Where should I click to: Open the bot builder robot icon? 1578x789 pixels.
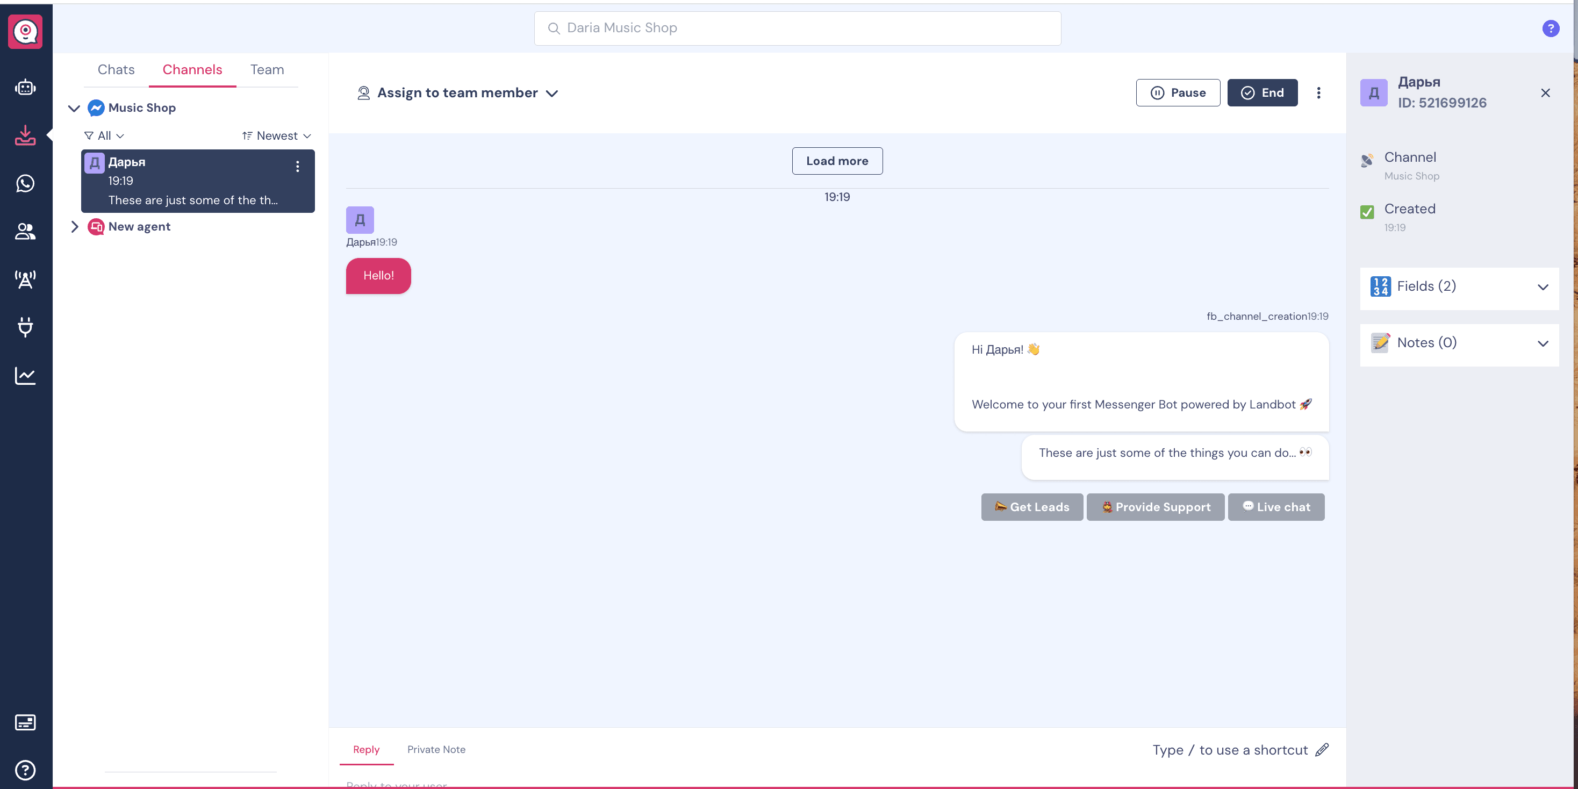tap(25, 88)
